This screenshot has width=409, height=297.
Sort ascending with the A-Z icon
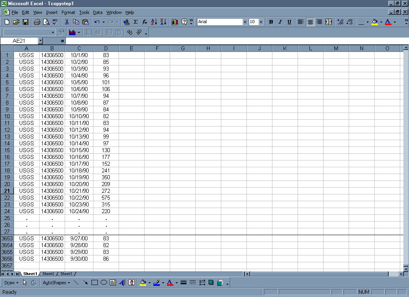click(154, 22)
